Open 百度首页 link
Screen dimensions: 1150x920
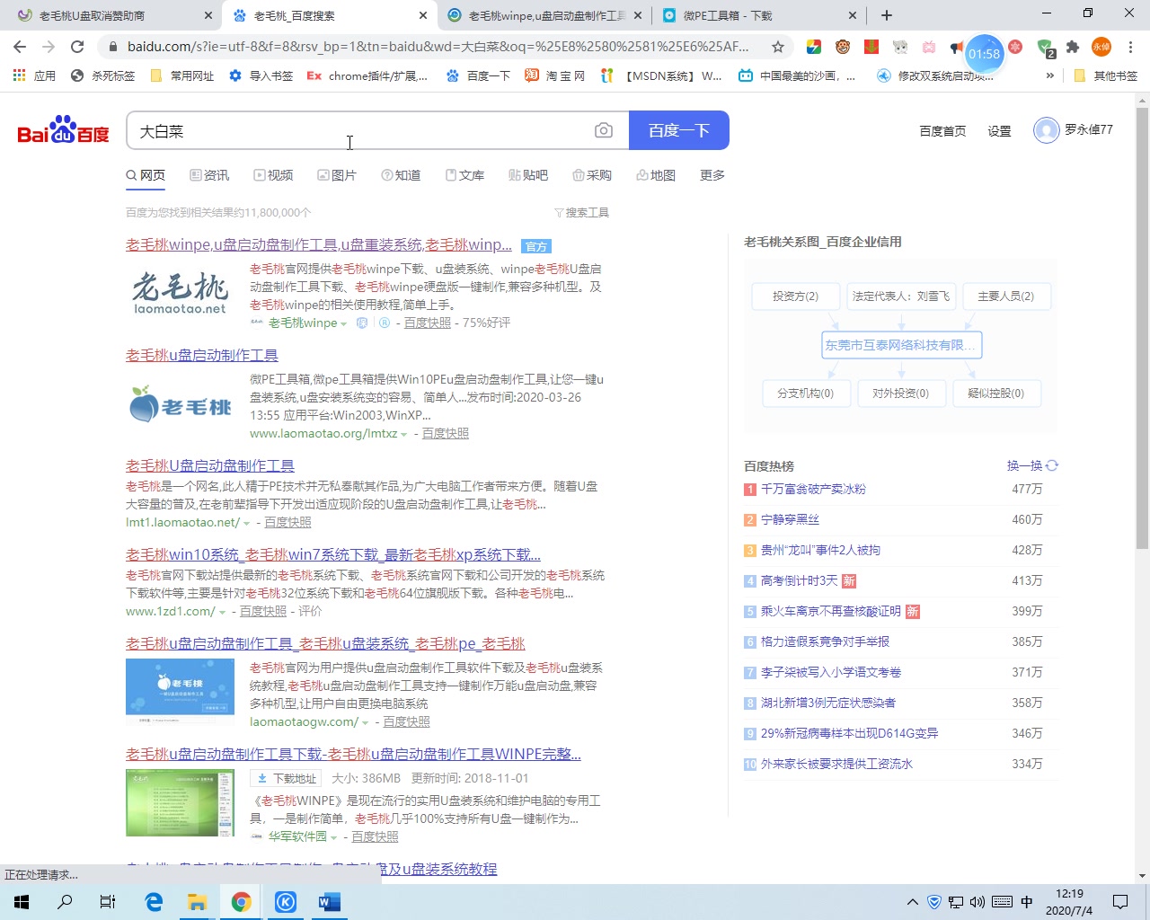coord(942,130)
